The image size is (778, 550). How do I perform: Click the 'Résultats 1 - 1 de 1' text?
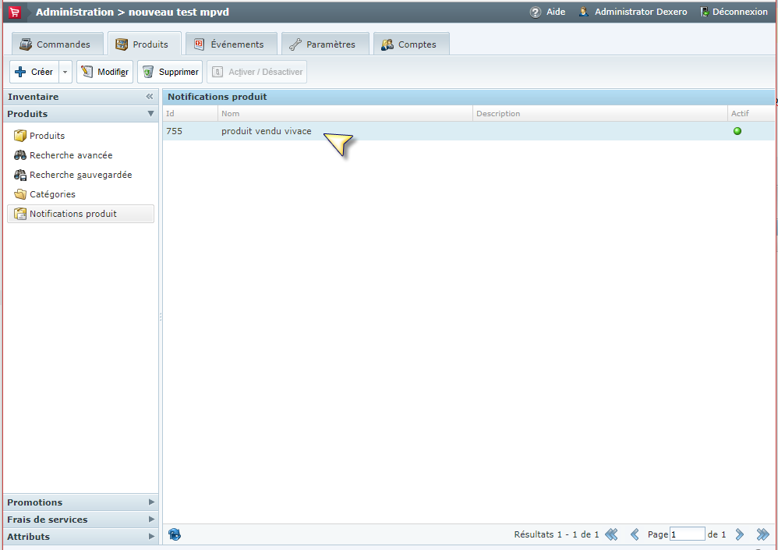click(556, 534)
